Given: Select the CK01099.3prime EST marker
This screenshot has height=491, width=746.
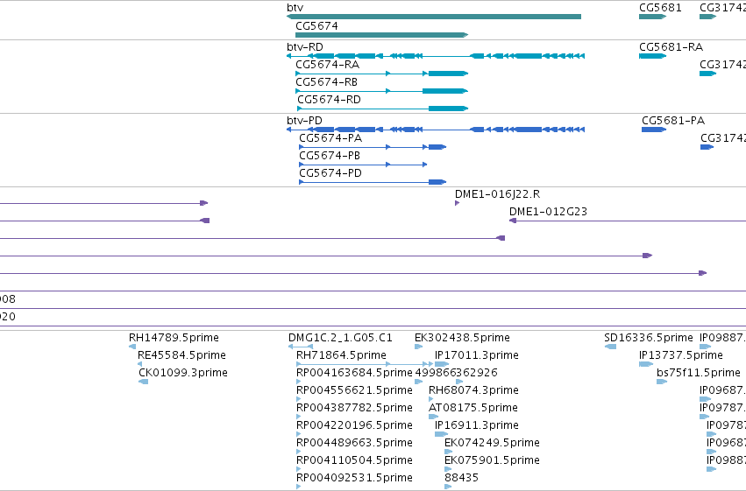Looking at the screenshot, I should coord(143,382).
